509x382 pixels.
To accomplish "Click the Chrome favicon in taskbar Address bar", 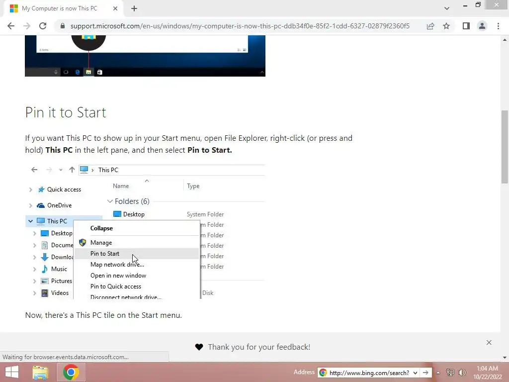I will (x=323, y=373).
